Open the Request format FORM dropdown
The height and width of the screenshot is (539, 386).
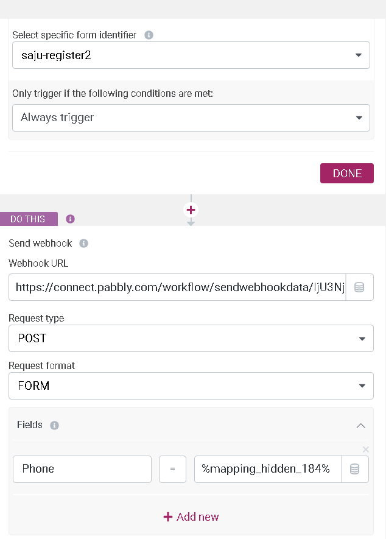point(191,386)
